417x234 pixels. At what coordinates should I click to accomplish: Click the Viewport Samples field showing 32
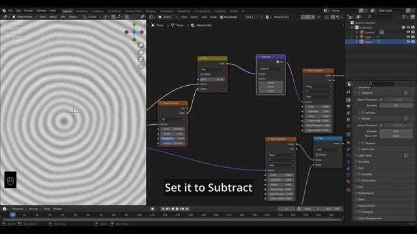tap(395, 105)
